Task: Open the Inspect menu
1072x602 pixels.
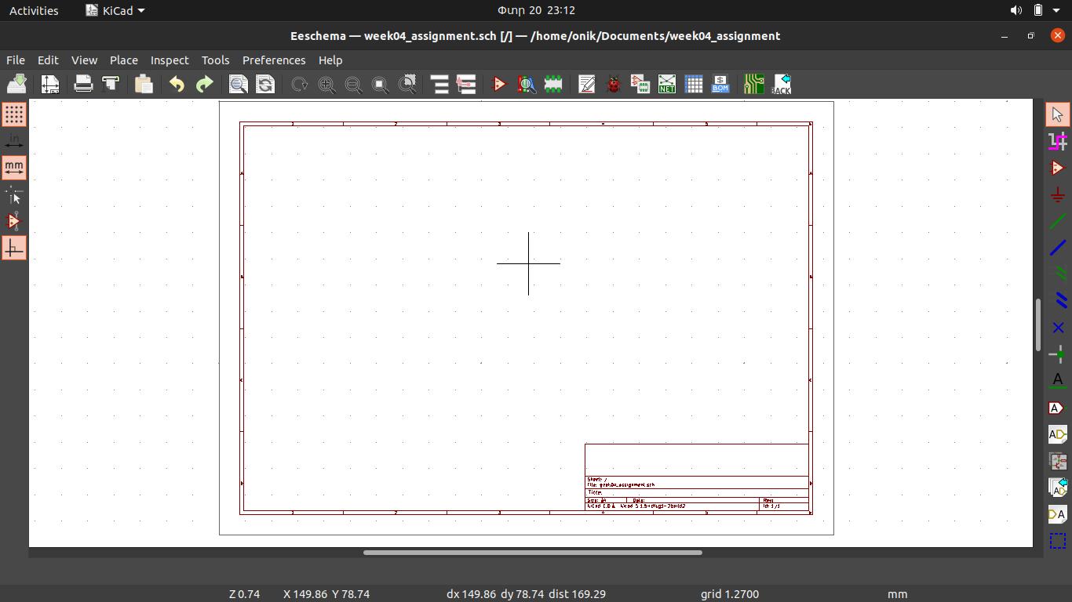Action: coord(170,60)
